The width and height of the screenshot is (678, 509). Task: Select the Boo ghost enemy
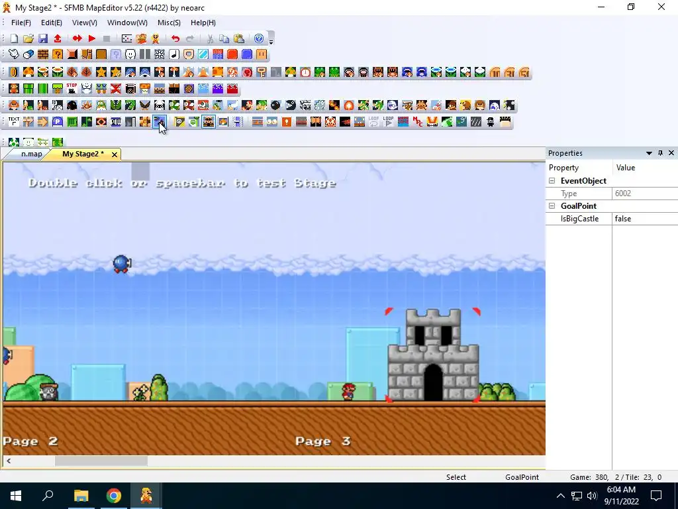click(393, 105)
